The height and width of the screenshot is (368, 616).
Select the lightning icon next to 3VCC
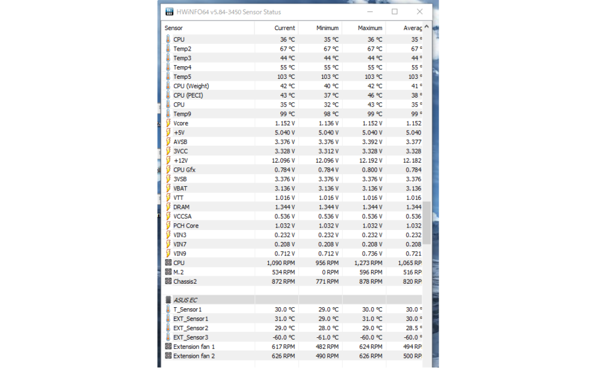(x=168, y=151)
